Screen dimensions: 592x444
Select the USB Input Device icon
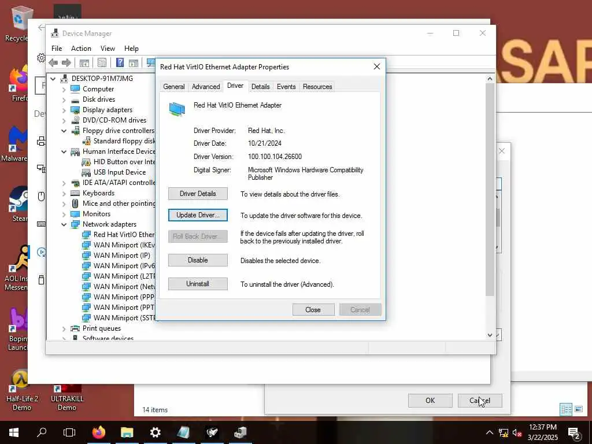(87, 172)
